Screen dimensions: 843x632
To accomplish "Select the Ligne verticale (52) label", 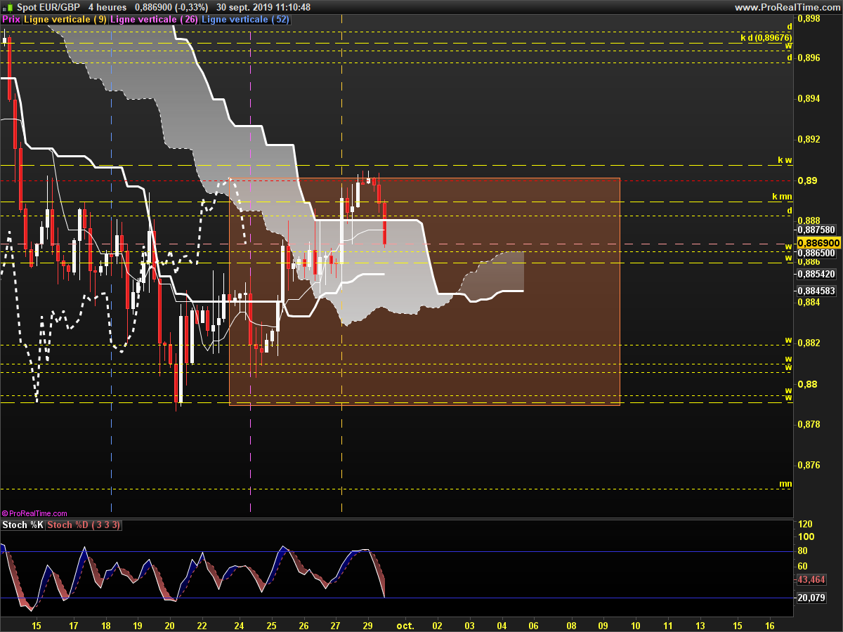I will [245, 20].
